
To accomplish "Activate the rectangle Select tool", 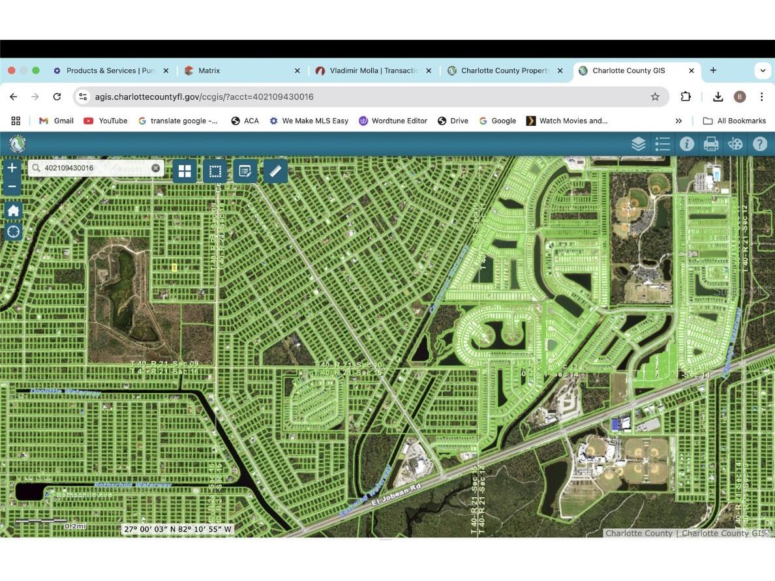I will tap(215, 171).
